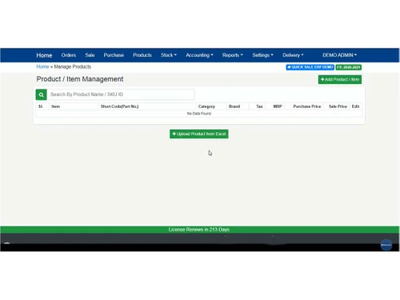Viewport: 400px width, 300px height.
Task: Expand the Stock dropdown menu
Action: click(169, 55)
